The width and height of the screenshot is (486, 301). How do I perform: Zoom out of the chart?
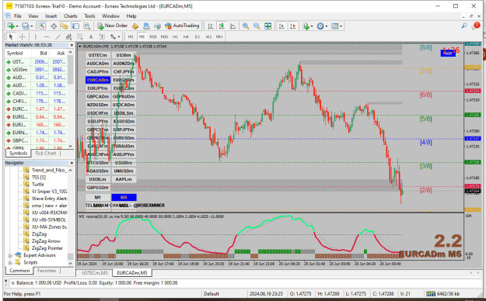click(257, 26)
